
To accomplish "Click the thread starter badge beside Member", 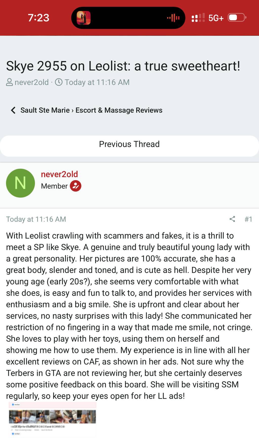I will click(x=75, y=186).
